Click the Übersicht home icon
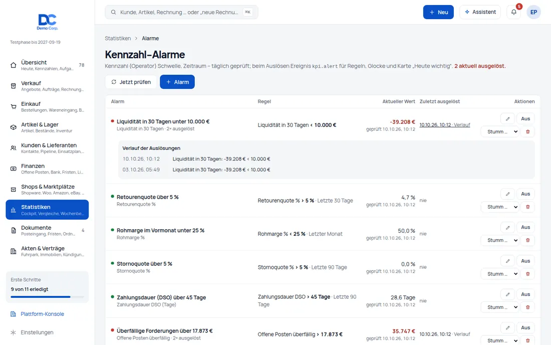Viewport: 551px width, 345px height. pos(14,65)
